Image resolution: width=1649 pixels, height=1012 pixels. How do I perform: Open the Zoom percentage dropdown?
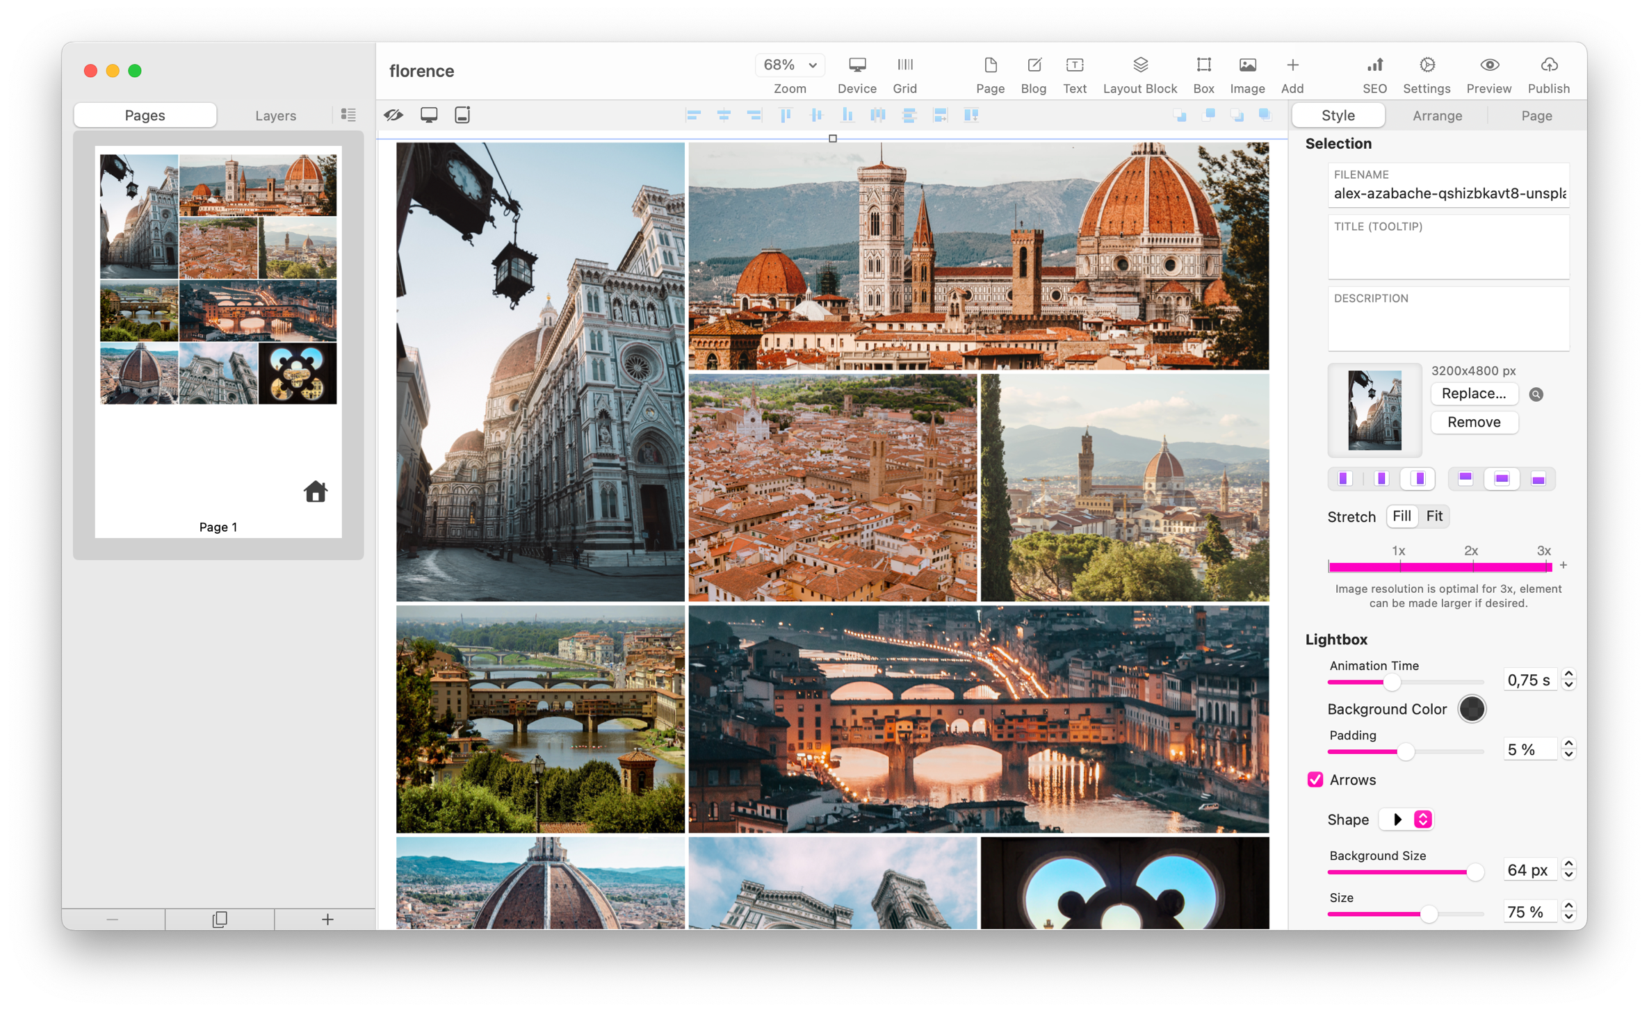pos(790,65)
